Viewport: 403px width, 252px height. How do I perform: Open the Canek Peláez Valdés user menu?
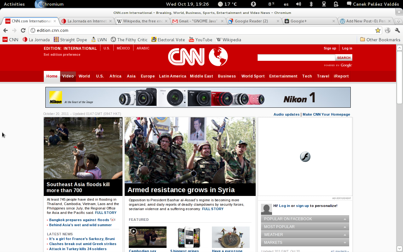pos(373,4)
